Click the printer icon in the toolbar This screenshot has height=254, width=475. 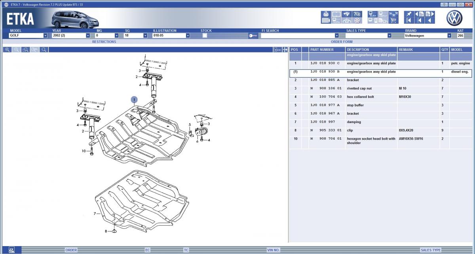pyautogui.click(x=325, y=14)
